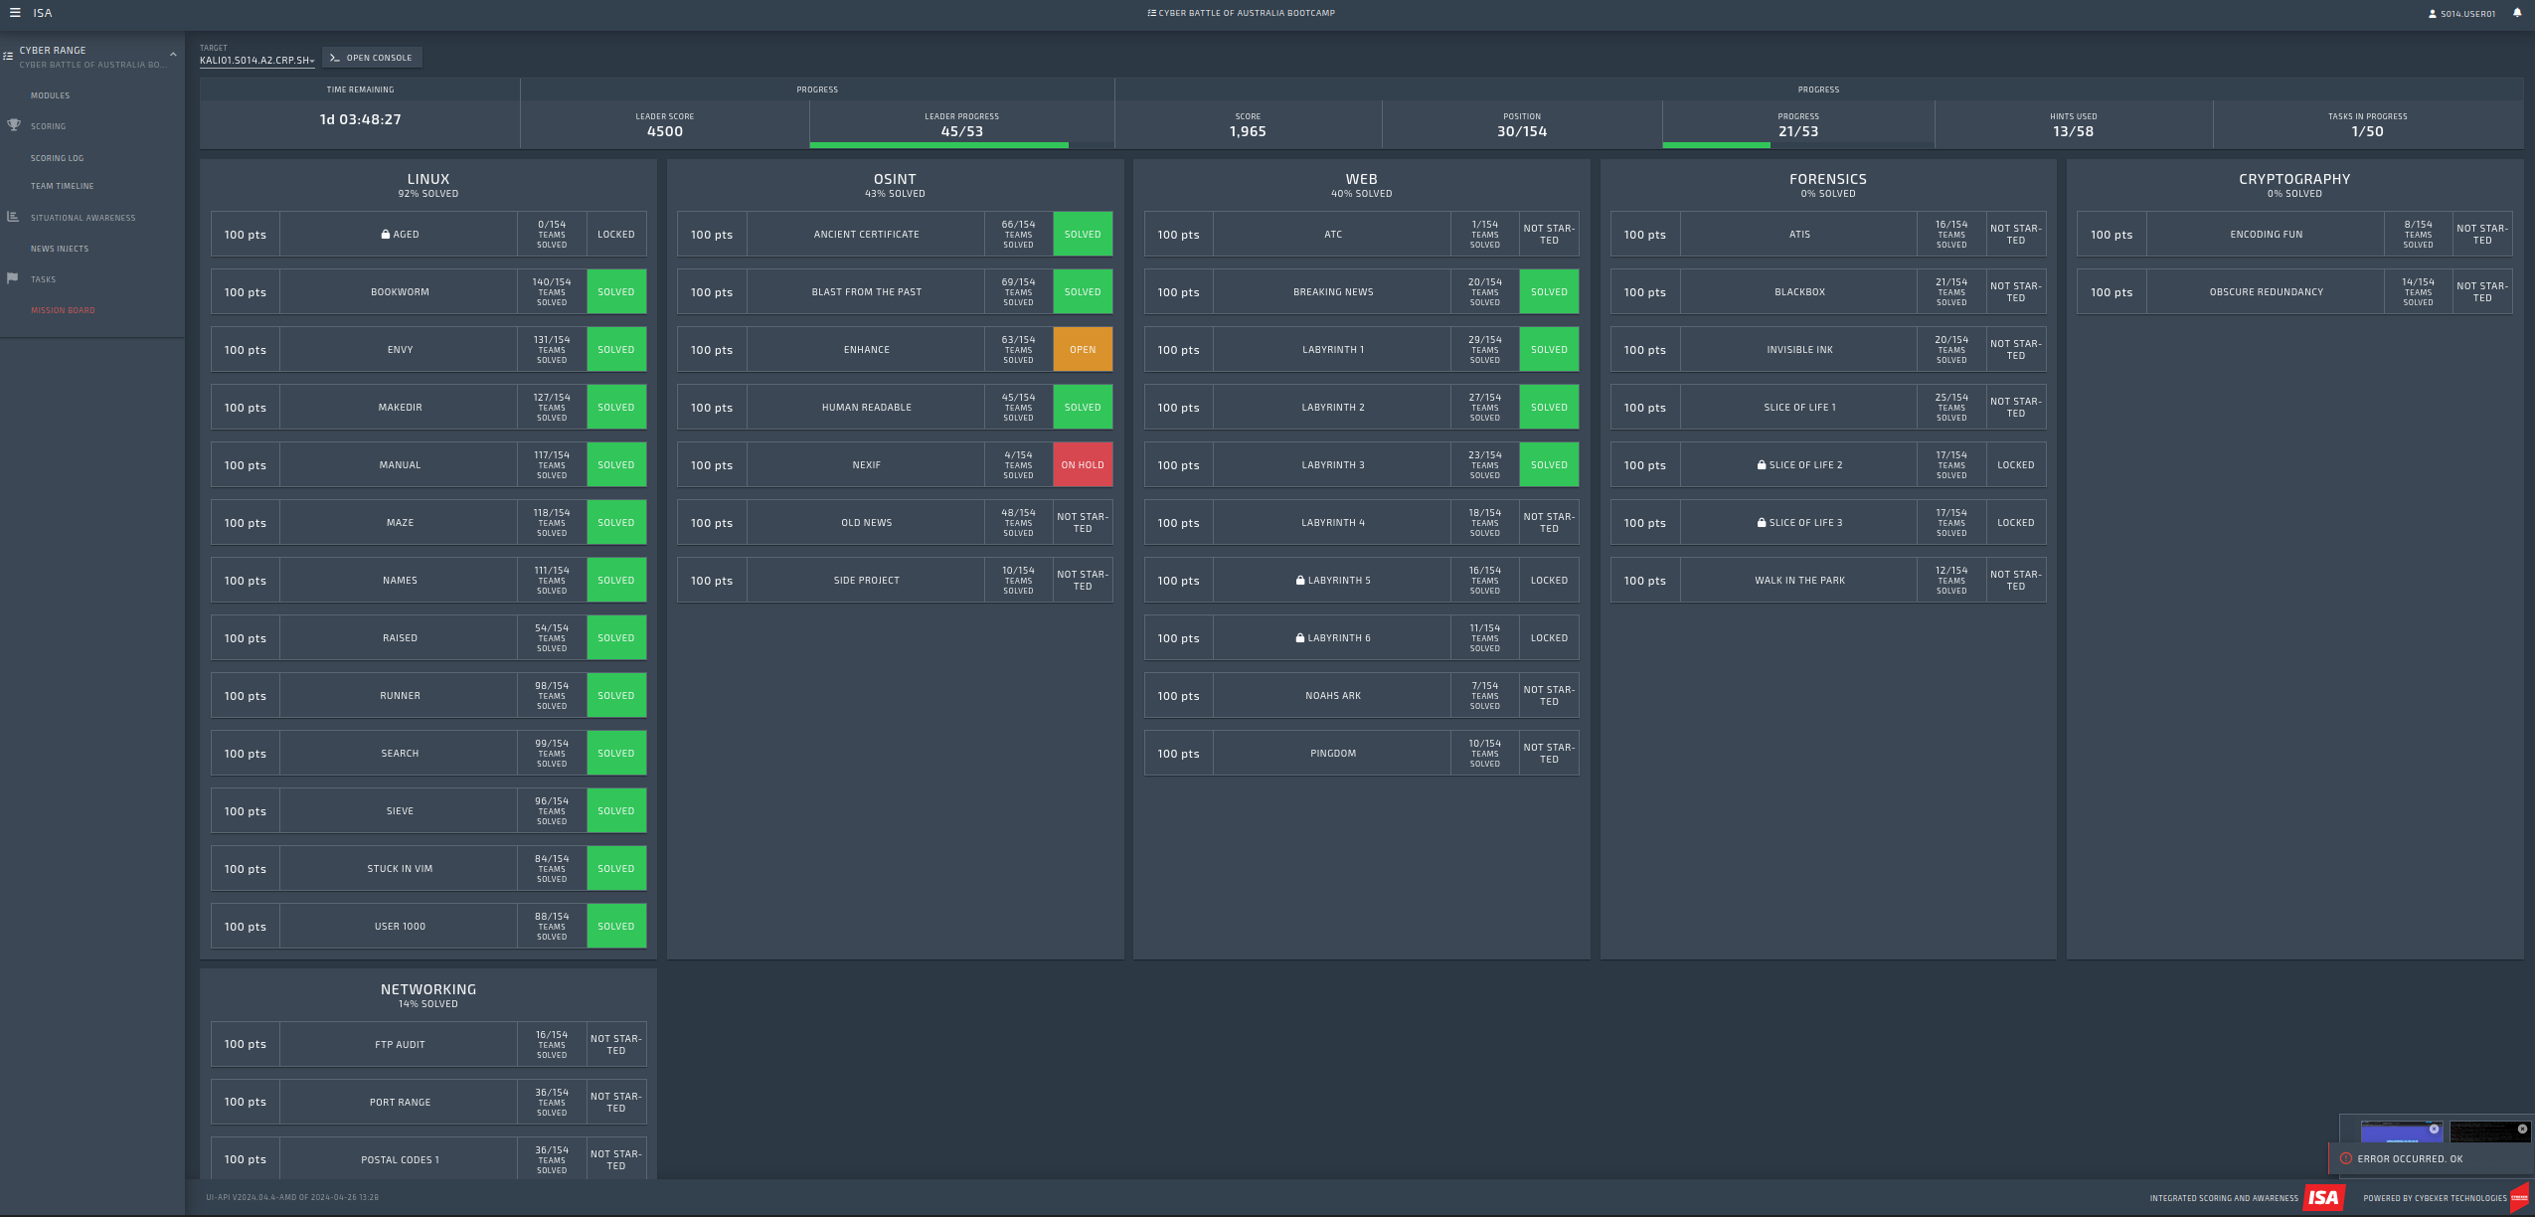Open the Noahs Ark task
The height and width of the screenshot is (1217, 2535).
coord(1361,696)
